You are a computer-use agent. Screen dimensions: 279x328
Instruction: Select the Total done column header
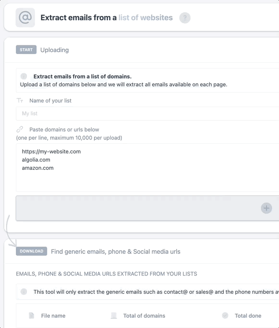pyautogui.click(x=248, y=315)
